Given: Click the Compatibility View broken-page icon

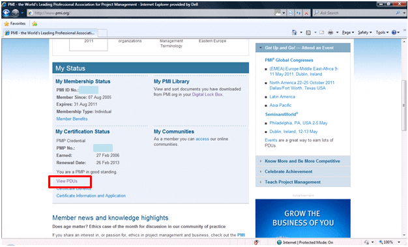Looking at the screenshot, I should pos(278,13).
